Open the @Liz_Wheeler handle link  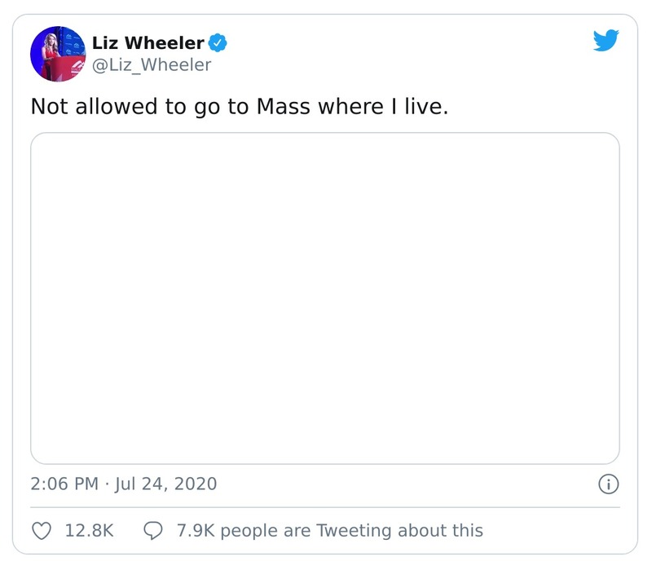pyautogui.click(x=152, y=64)
